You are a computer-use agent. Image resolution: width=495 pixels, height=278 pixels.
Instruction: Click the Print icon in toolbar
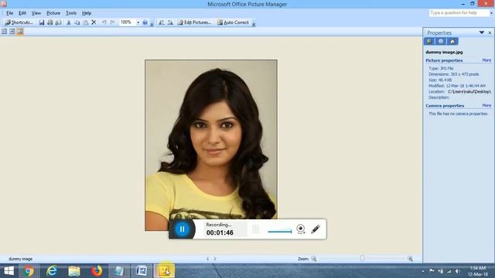(x=49, y=22)
